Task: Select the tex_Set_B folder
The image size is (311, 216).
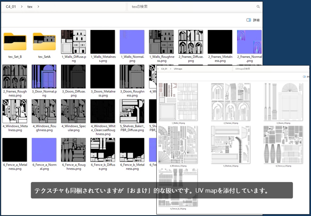Action: click(x=15, y=42)
